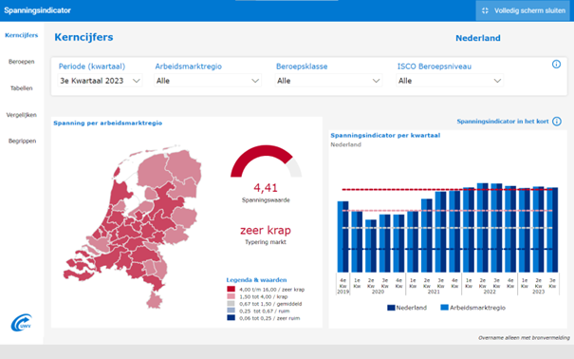This screenshot has width=574, height=359.
Task: Open Spanningsindicator in het kort link
Action: (x=503, y=122)
